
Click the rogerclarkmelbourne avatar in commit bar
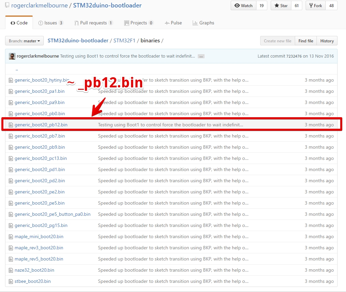tap(12, 56)
